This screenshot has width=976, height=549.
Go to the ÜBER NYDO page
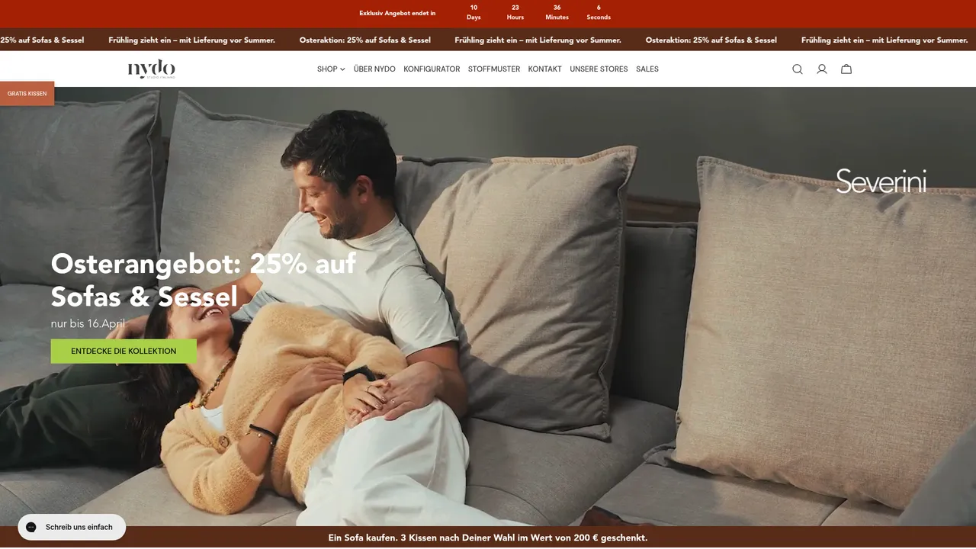[x=374, y=69]
